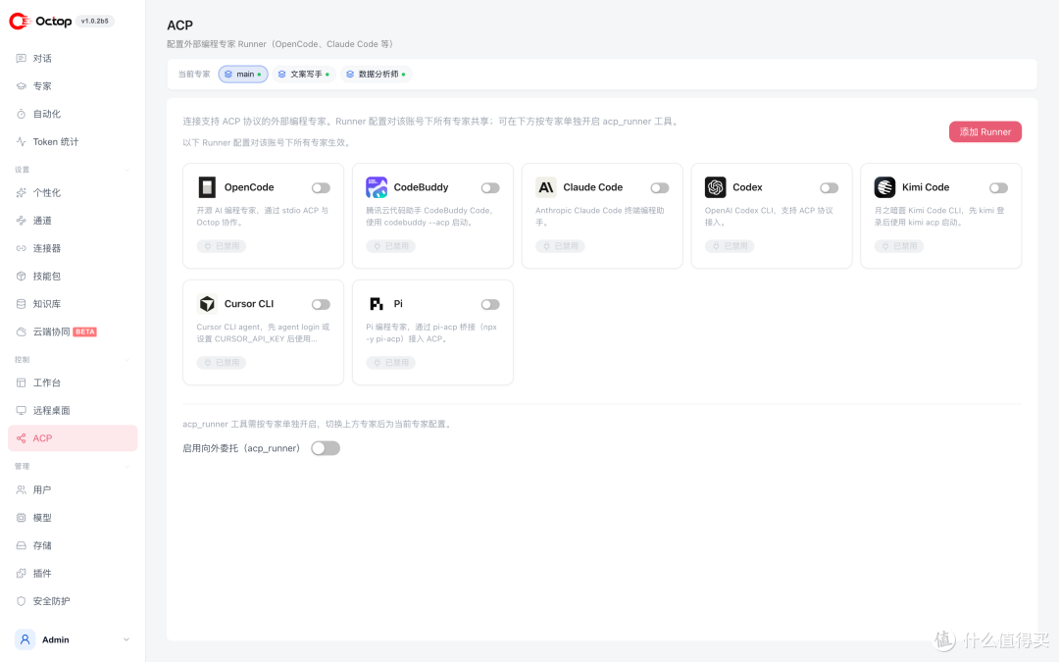Collapse the 控制 sidebar section
The height and width of the screenshot is (662, 1059).
click(x=126, y=359)
